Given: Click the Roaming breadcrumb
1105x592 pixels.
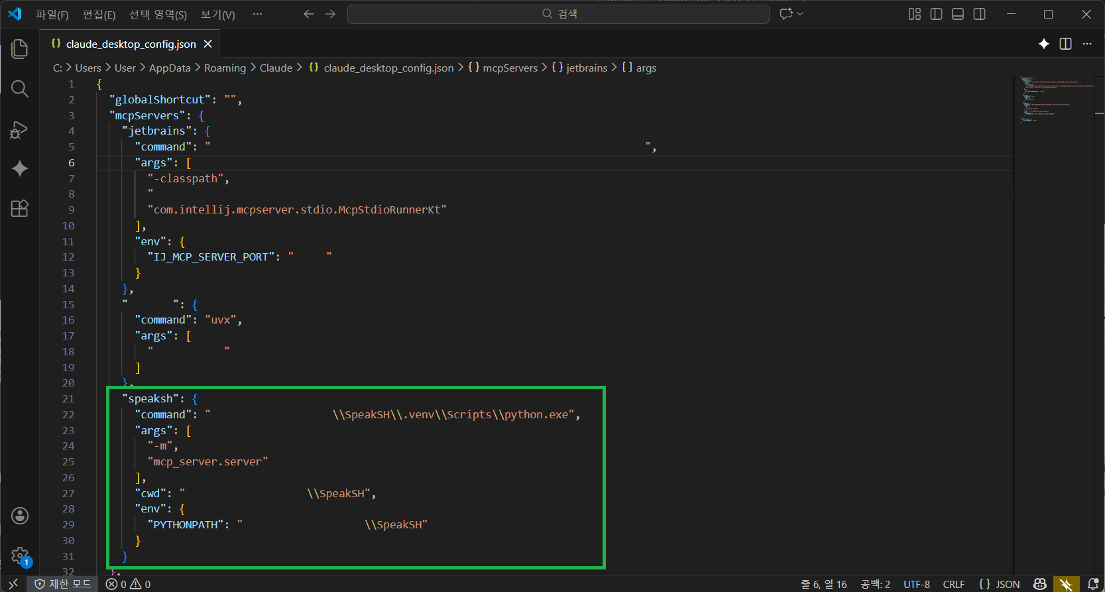Looking at the screenshot, I should [225, 68].
